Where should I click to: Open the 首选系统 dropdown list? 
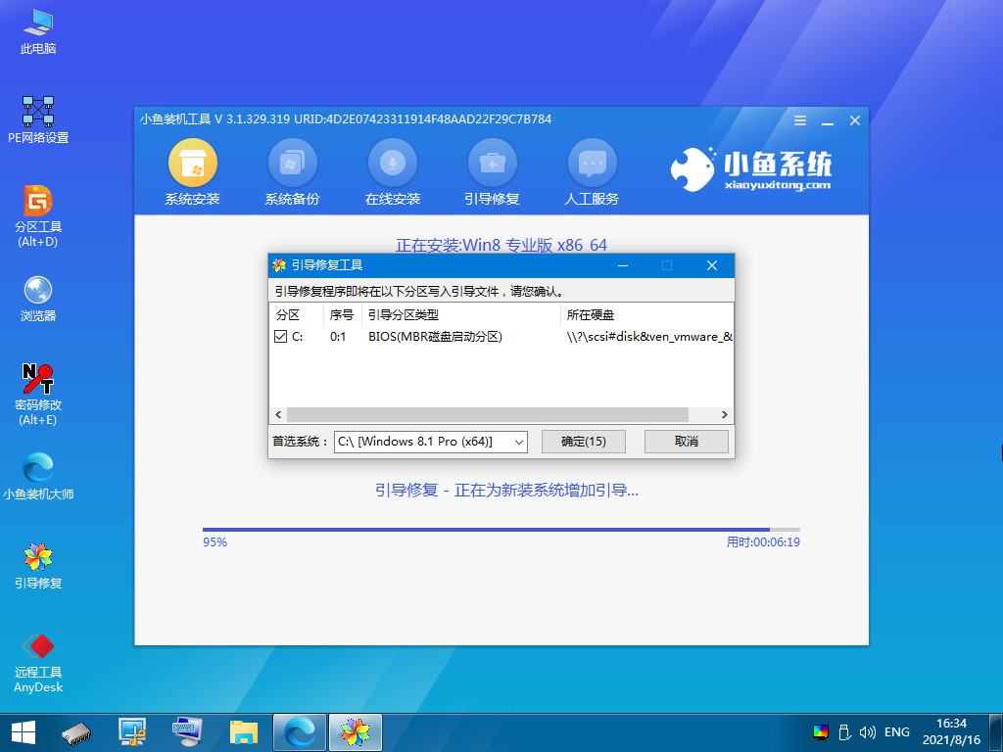point(518,442)
